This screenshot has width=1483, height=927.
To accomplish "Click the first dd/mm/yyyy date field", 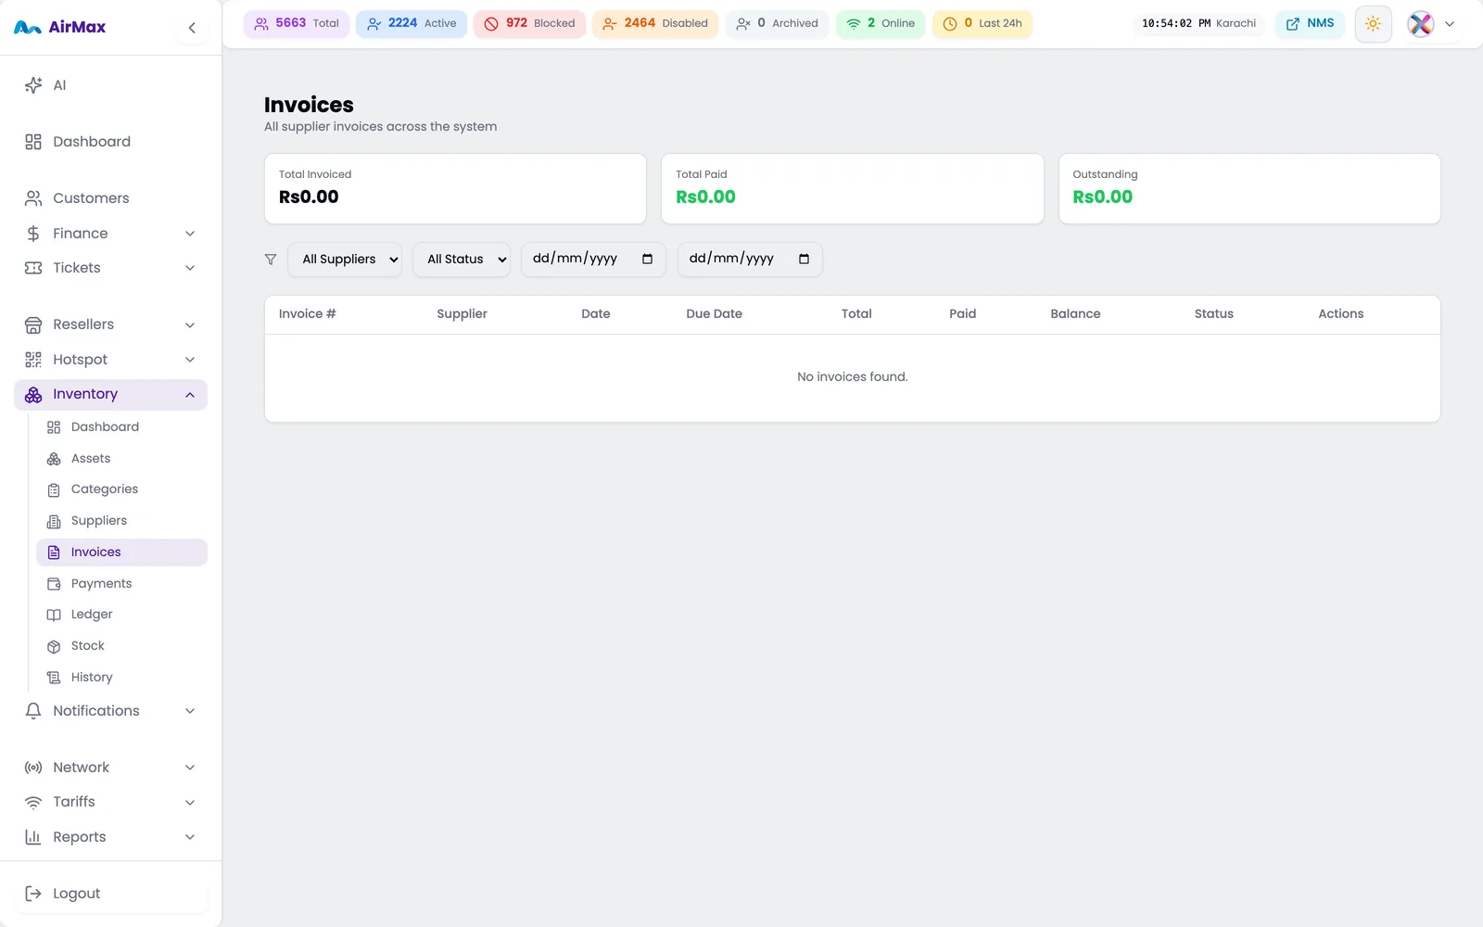I will [x=593, y=260].
